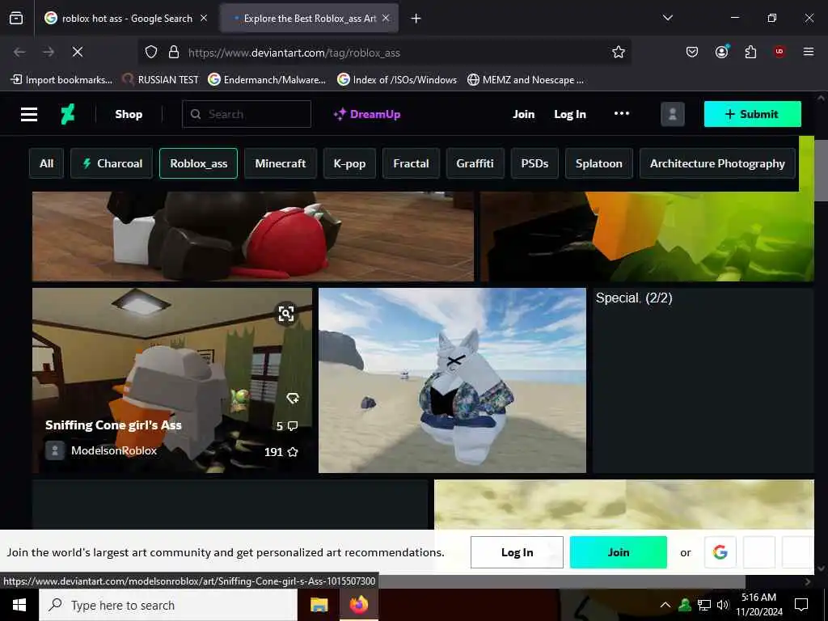Go forward with the browser forward arrow
This screenshot has height=621, width=828.
click(49, 52)
